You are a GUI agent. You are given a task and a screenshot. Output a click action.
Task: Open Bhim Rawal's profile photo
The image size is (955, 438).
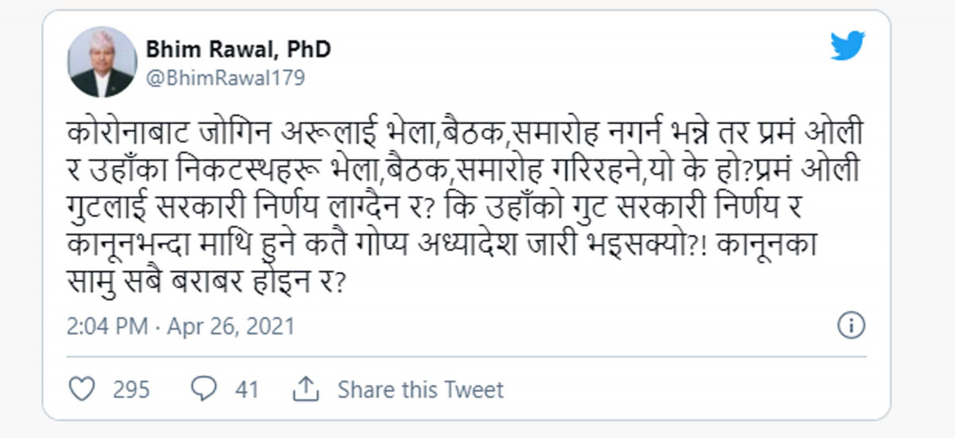(x=101, y=62)
